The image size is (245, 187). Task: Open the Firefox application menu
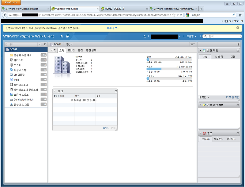11,2
